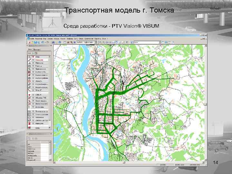
Task: Open the toolbar selection mode dropdown
Action: tap(96, 42)
